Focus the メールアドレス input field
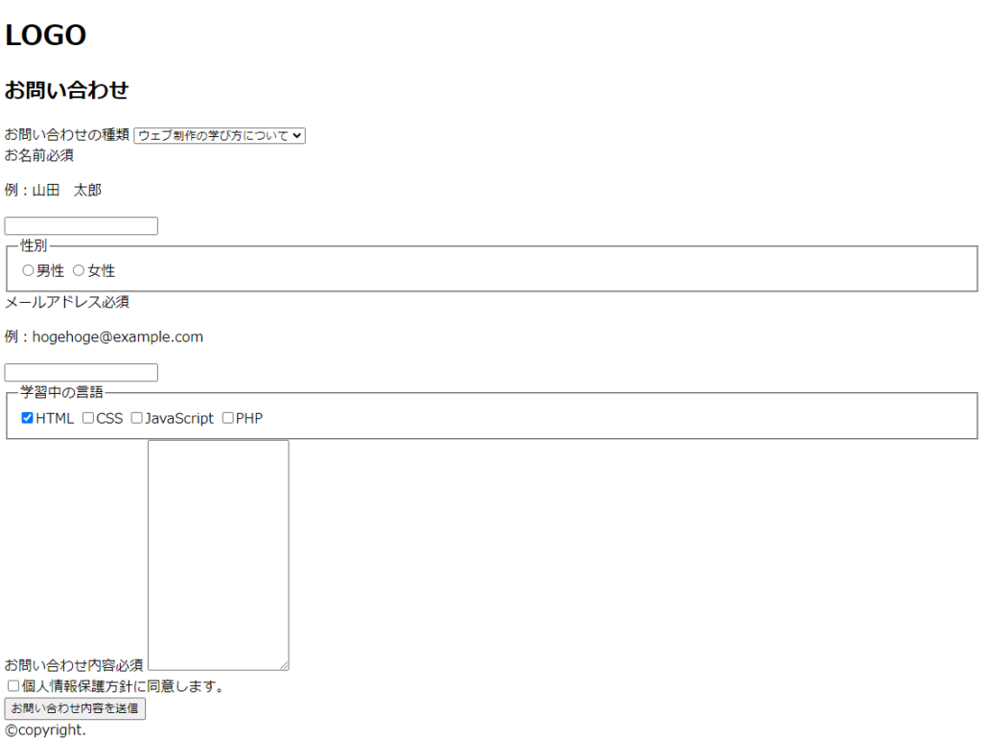 pyautogui.click(x=82, y=373)
